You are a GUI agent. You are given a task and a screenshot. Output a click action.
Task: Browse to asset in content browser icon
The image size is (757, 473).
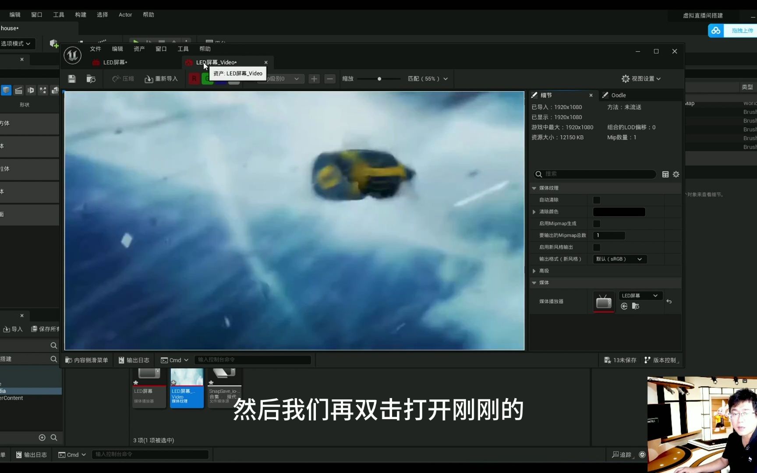tap(91, 79)
